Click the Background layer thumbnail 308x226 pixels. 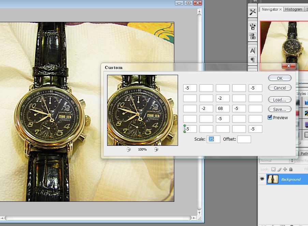273,179
